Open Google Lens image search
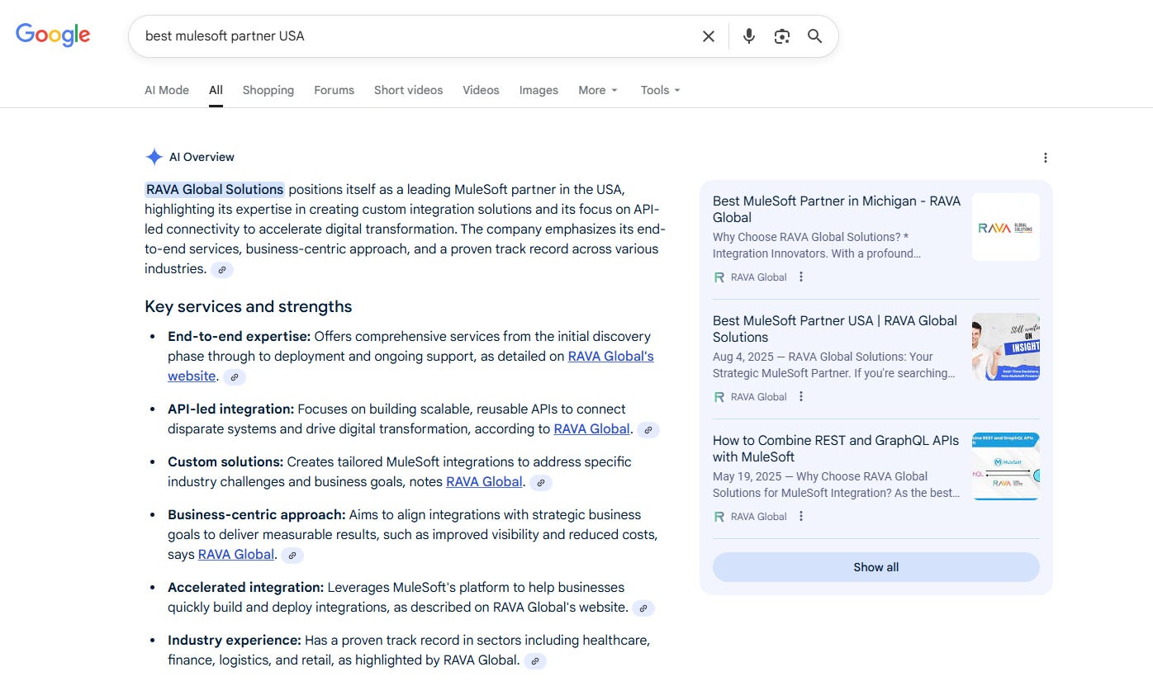Screen dimensions: 1153x686 coord(781,35)
